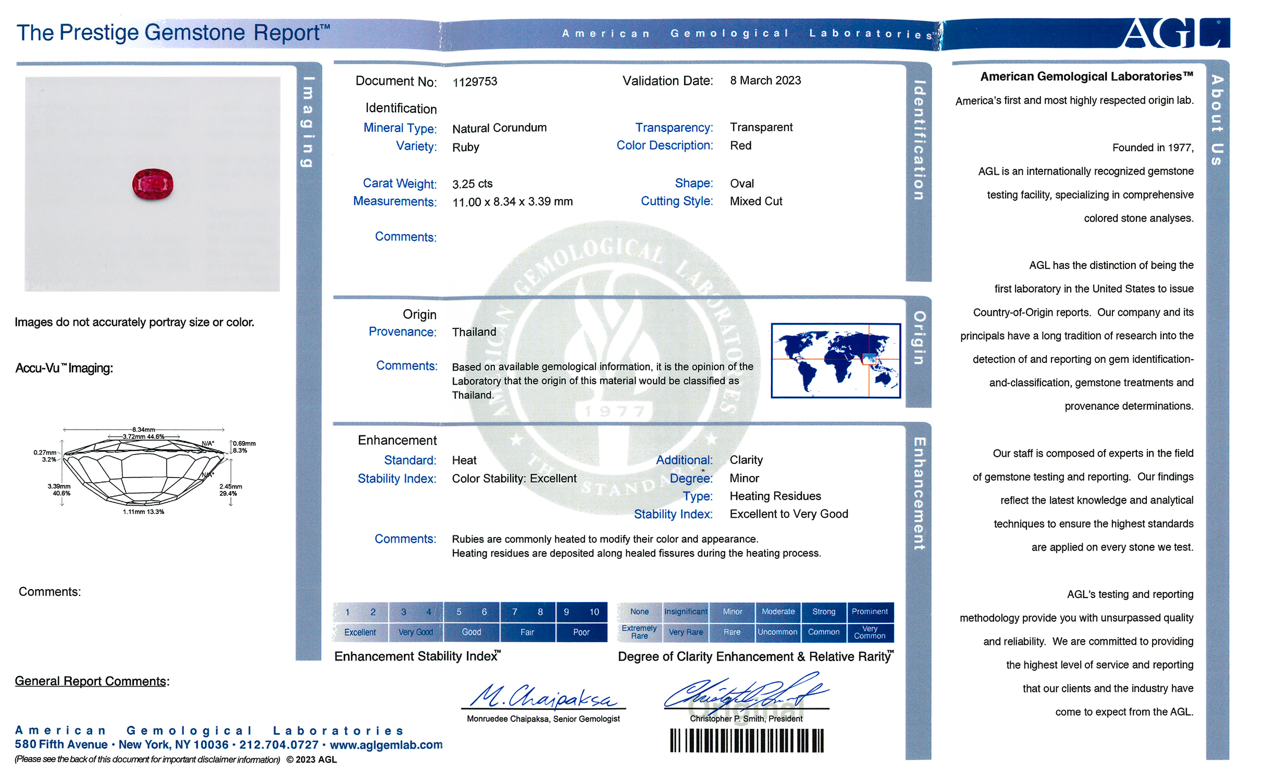Click the Minor clarity enhancement cell
The height and width of the screenshot is (782, 1263).
click(x=732, y=612)
